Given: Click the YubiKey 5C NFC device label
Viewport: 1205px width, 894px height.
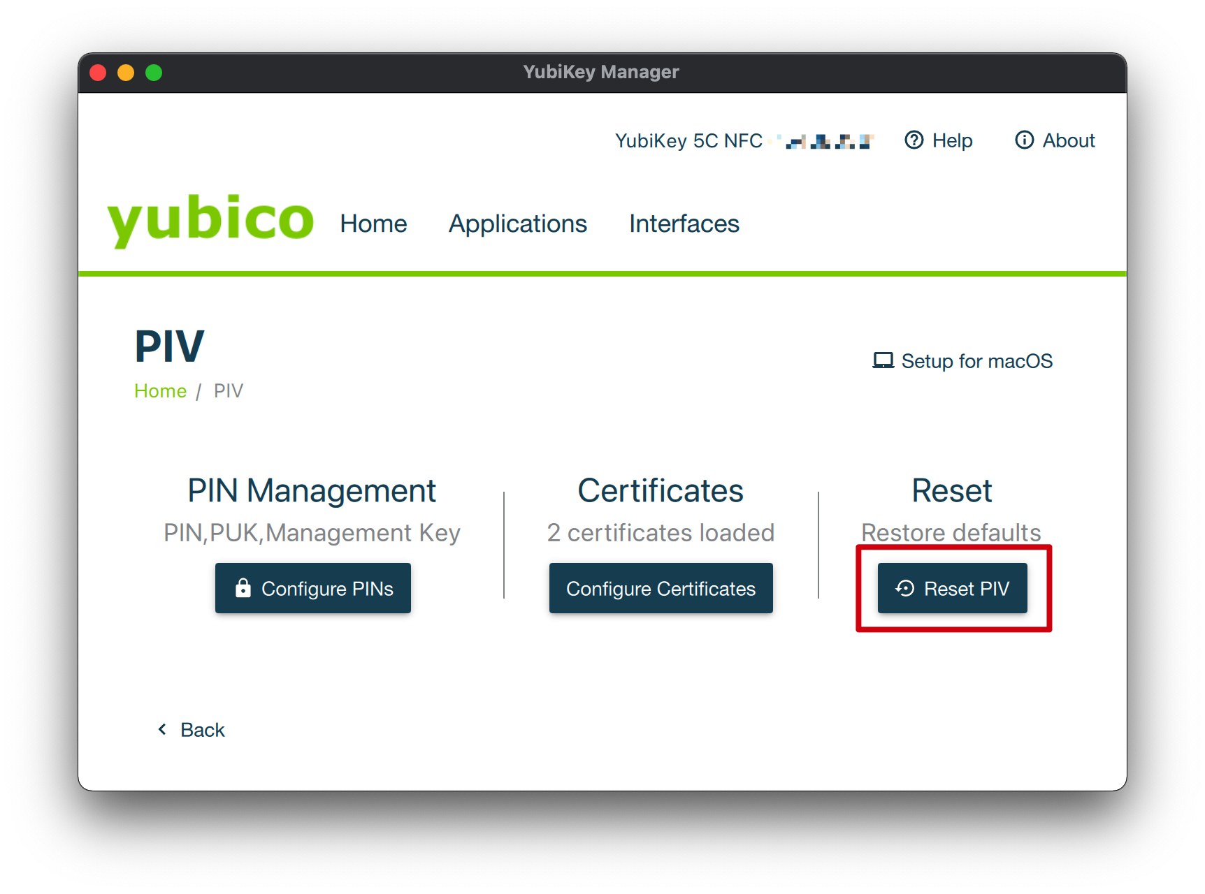Looking at the screenshot, I should coord(688,140).
